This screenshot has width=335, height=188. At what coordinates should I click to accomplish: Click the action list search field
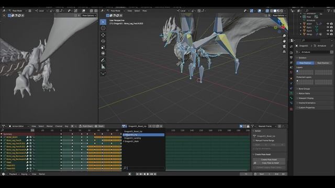[144, 168]
